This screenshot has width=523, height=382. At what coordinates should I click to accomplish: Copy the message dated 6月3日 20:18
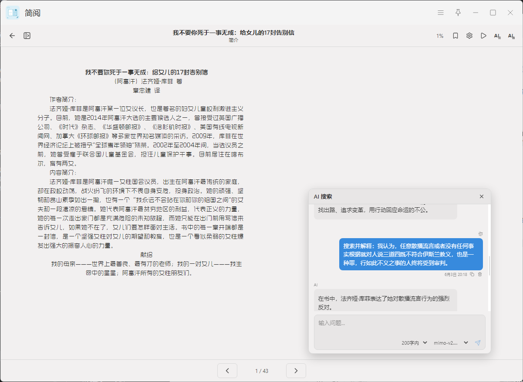pos(472,275)
